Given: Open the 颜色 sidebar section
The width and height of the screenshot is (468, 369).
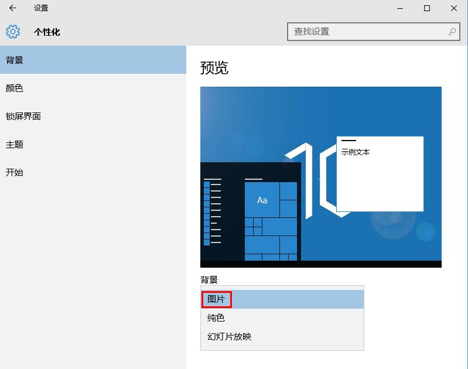Looking at the screenshot, I should 93,88.
